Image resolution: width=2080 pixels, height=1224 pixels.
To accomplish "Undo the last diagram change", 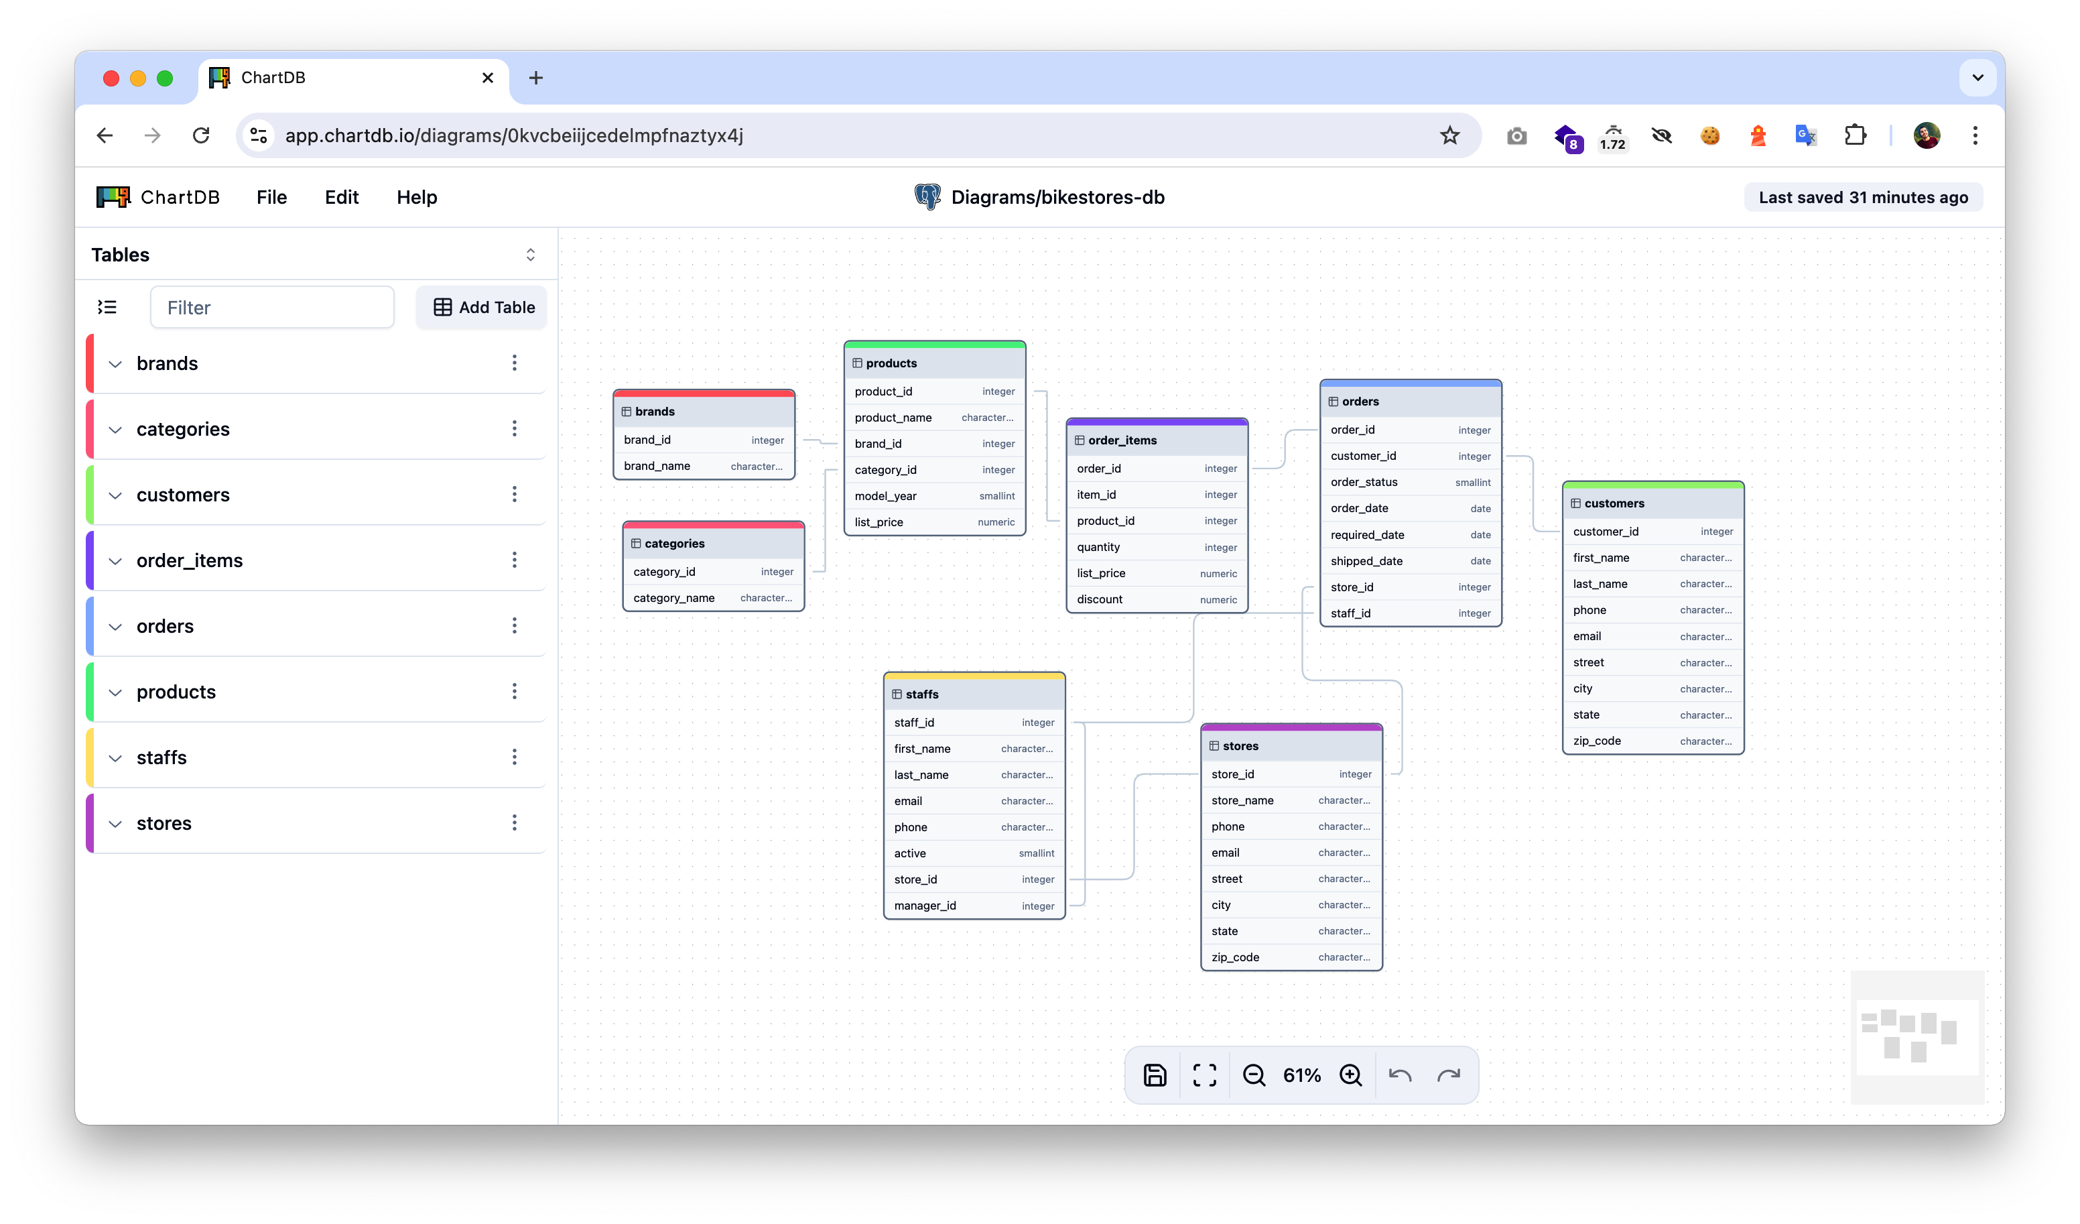I will [x=1401, y=1075].
